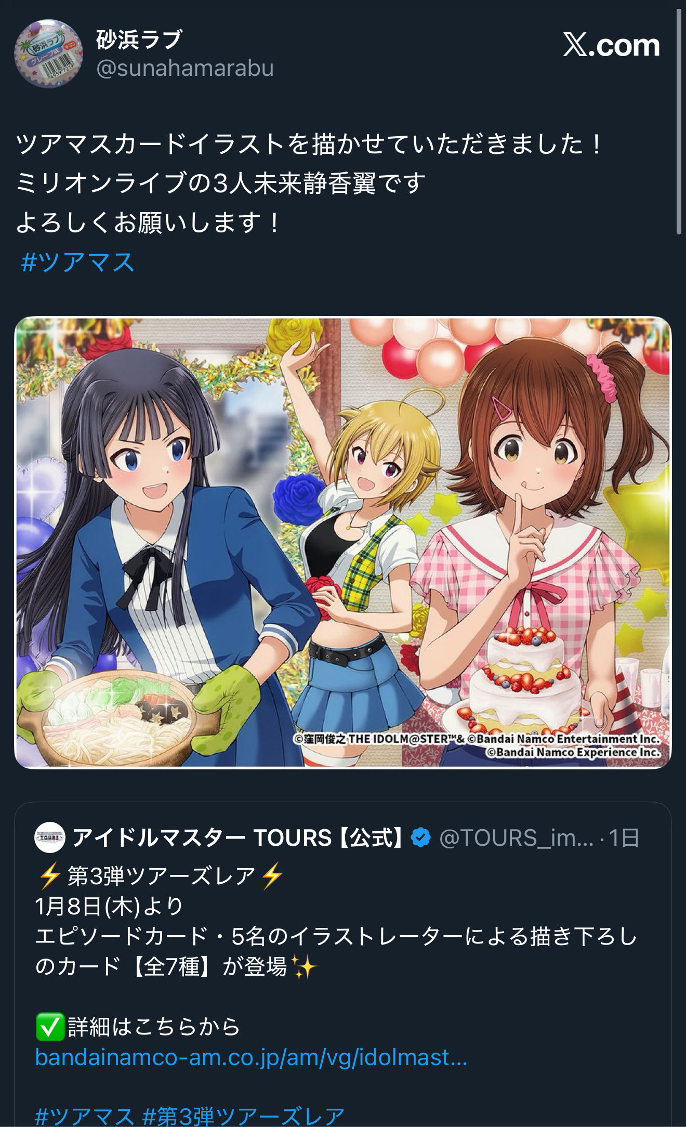The width and height of the screenshot is (686, 1127).
Task: Click the second lightning bolt emoji
Action: pyautogui.click(x=272, y=876)
